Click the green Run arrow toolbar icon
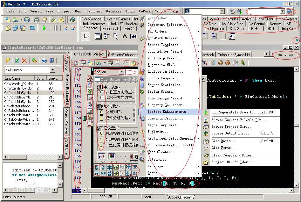The width and height of the screenshot is (301, 202). (44, 28)
